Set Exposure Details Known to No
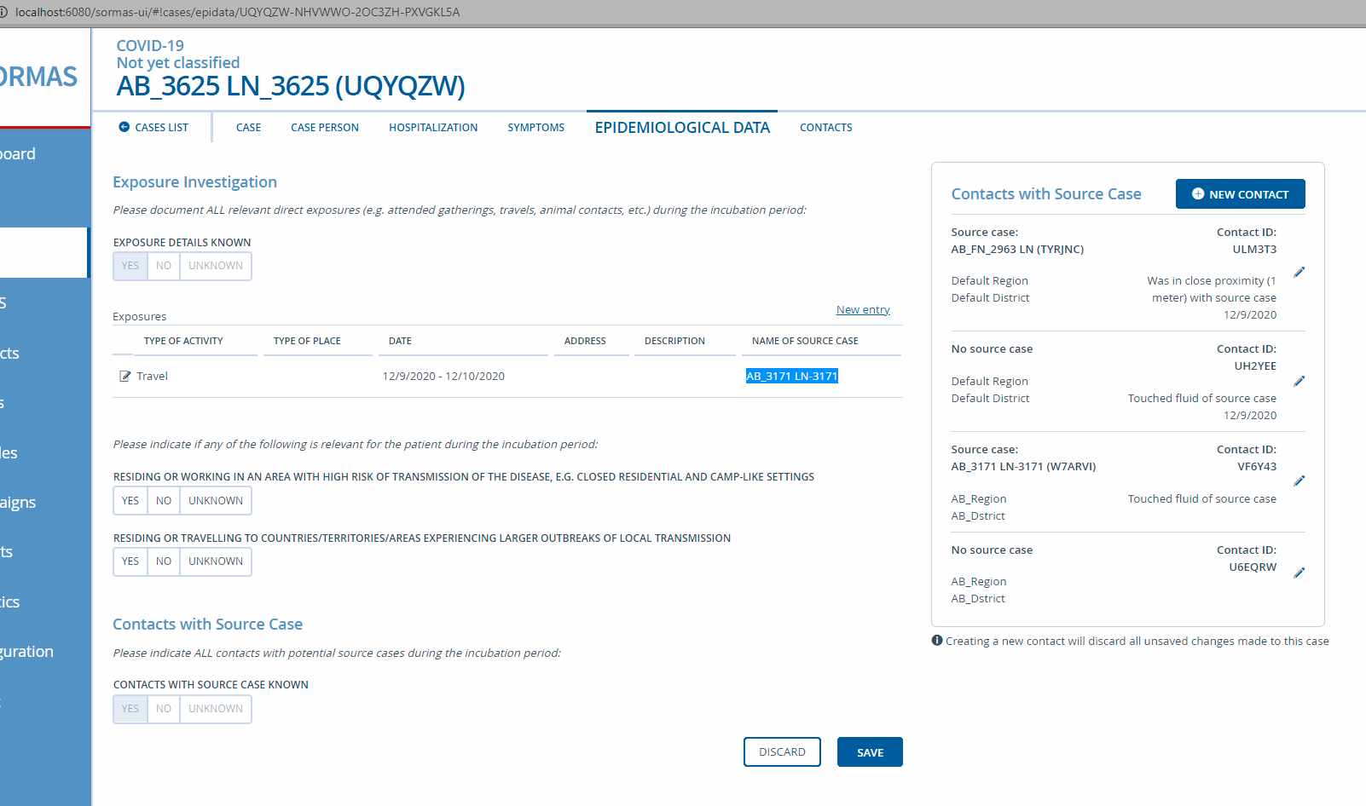The image size is (1366, 806). pos(164,266)
